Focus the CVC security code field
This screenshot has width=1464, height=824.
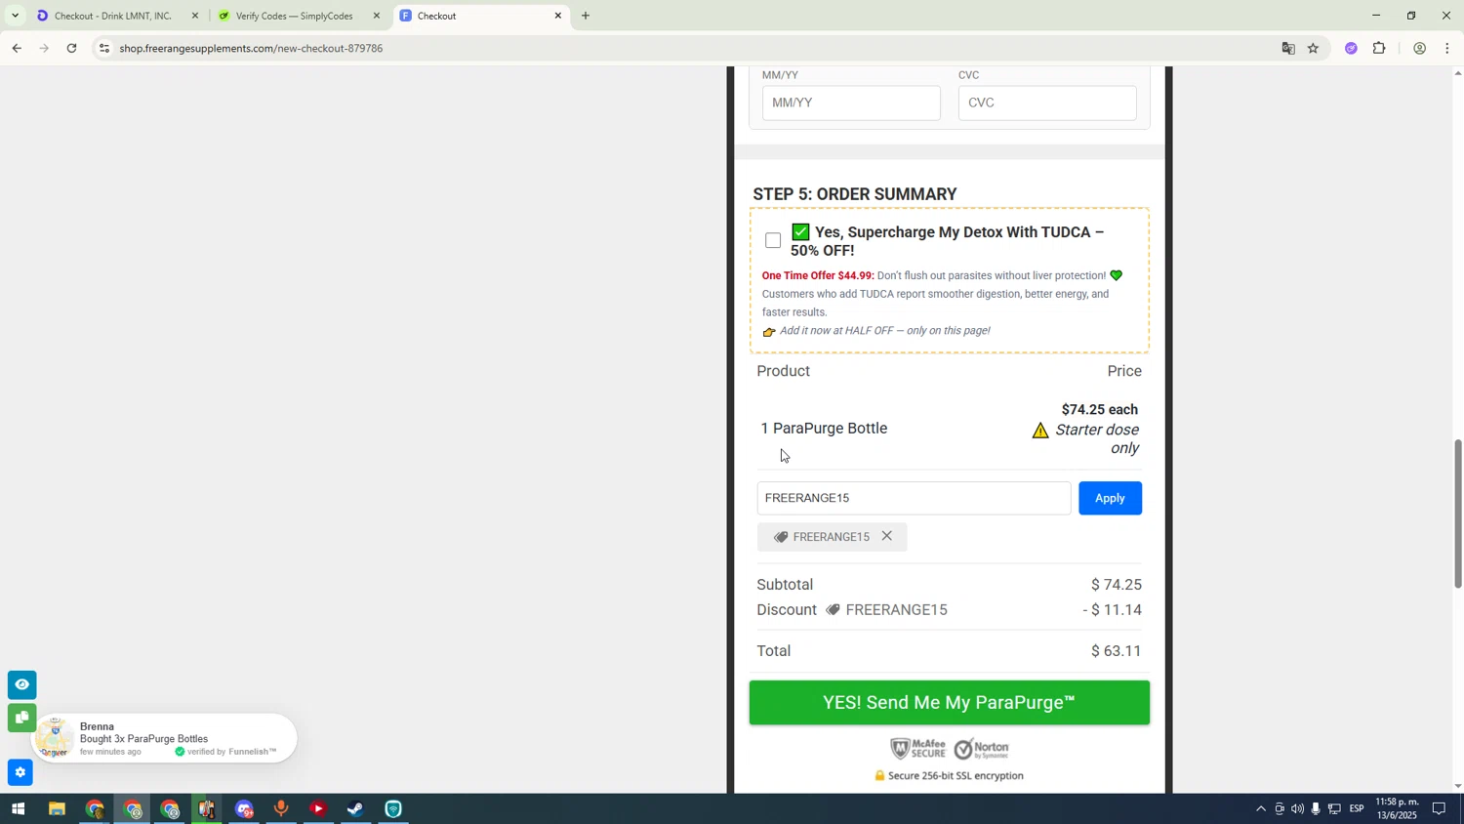click(x=1047, y=103)
